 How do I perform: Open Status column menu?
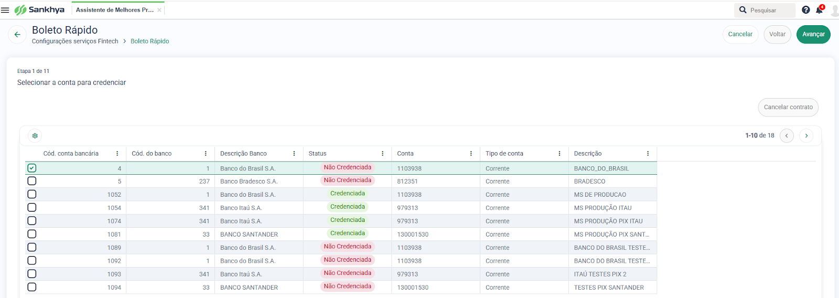[383, 154]
